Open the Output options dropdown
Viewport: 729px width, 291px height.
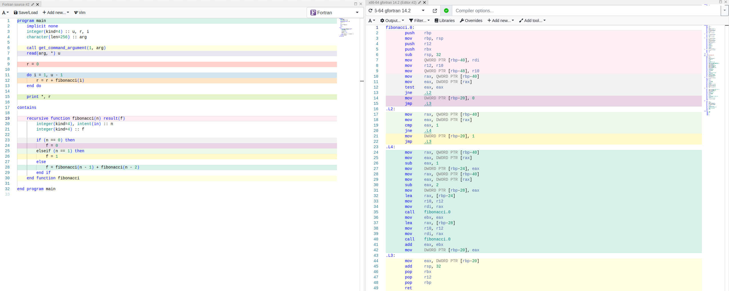[x=392, y=21]
